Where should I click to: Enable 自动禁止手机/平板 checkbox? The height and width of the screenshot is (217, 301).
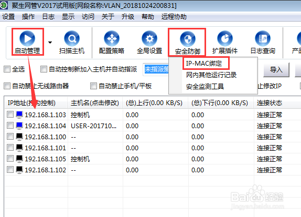point(93,86)
